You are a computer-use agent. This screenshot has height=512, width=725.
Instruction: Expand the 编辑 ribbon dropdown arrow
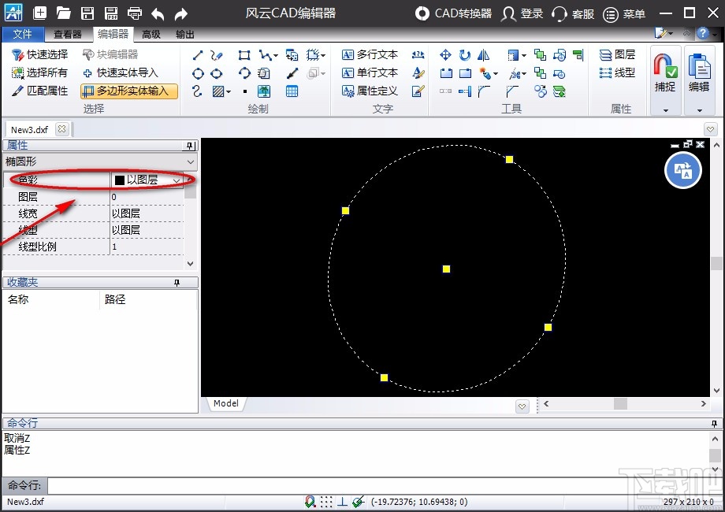coord(699,110)
